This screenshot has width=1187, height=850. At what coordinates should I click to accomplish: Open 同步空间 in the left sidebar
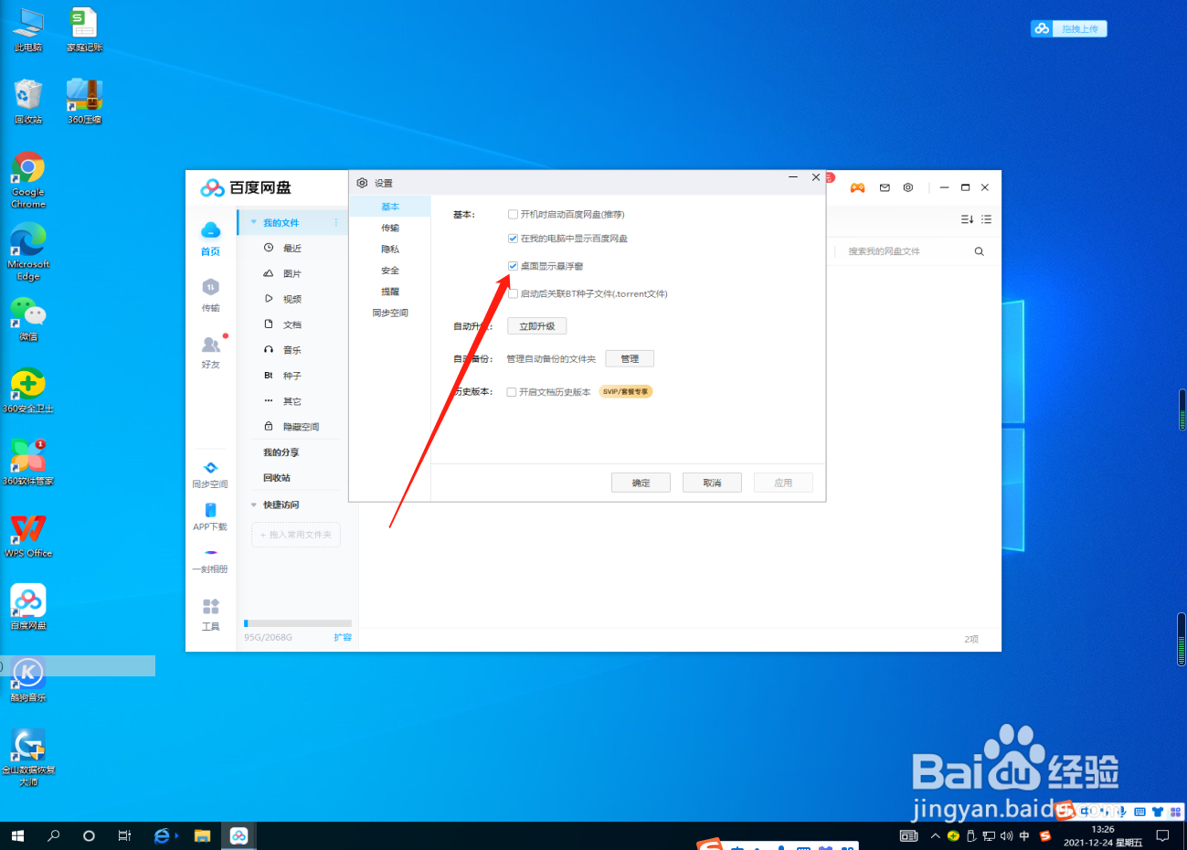pyautogui.click(x=210, y=473)
